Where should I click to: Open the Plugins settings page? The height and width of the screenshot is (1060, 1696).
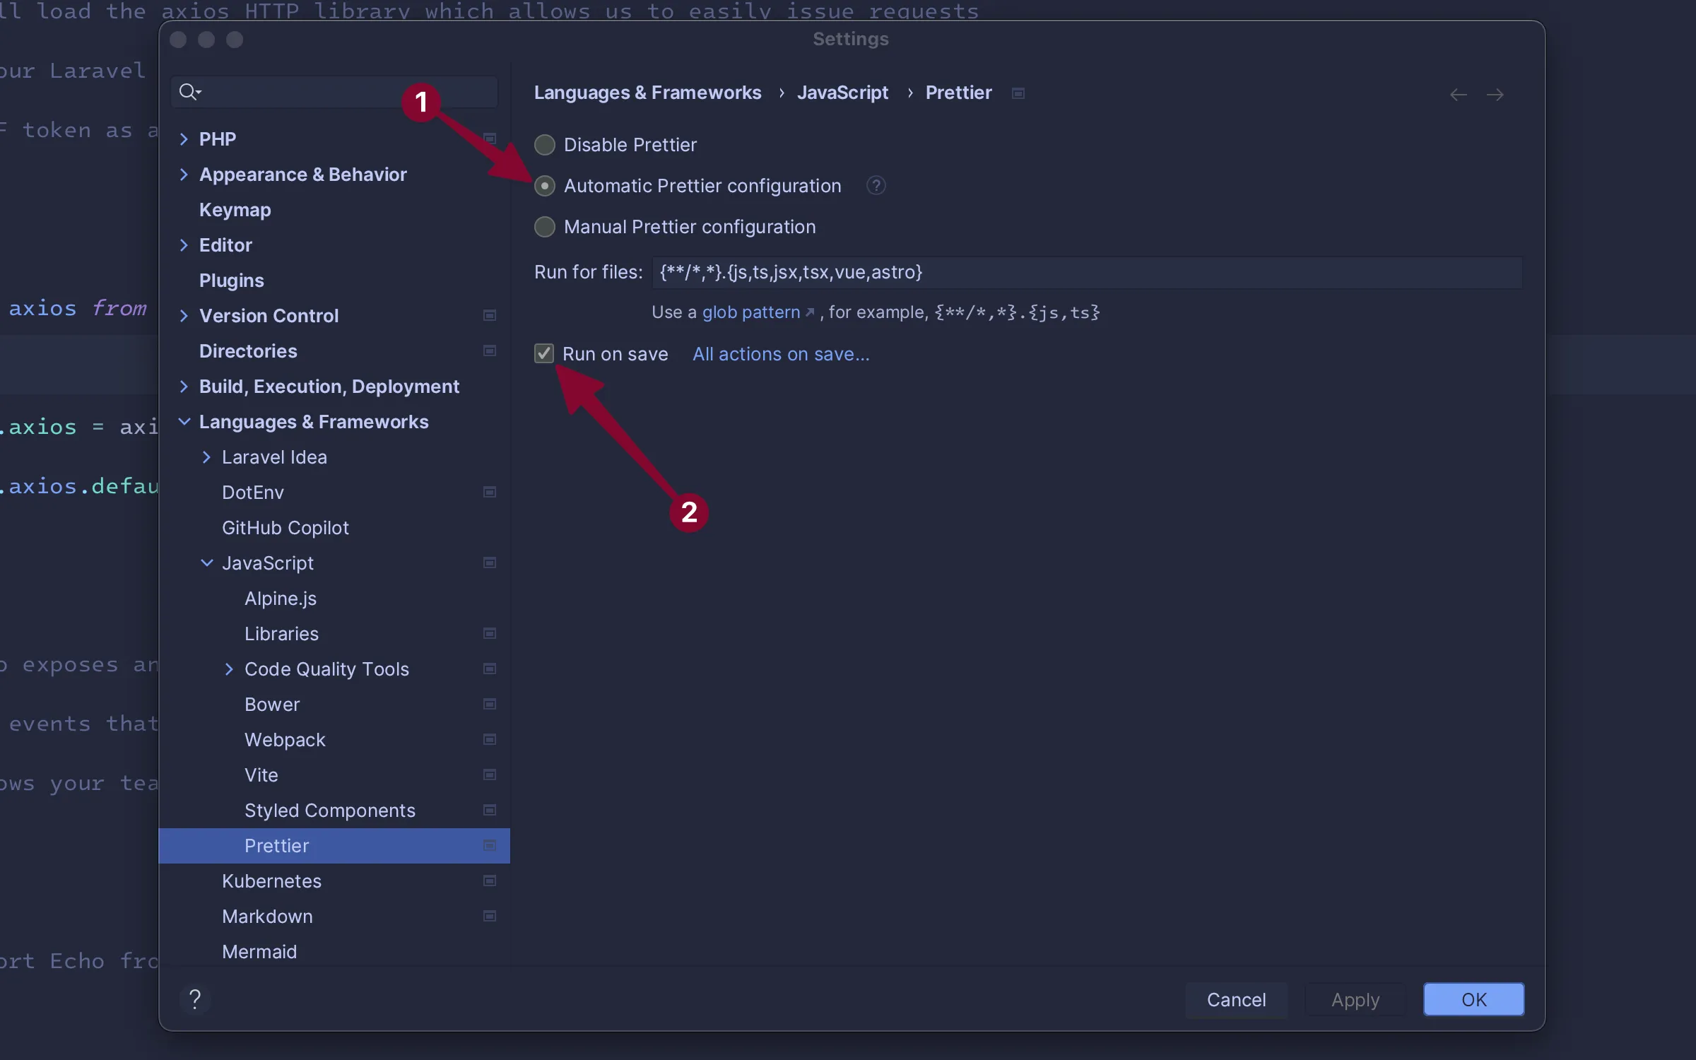click(x=231, y=281)
